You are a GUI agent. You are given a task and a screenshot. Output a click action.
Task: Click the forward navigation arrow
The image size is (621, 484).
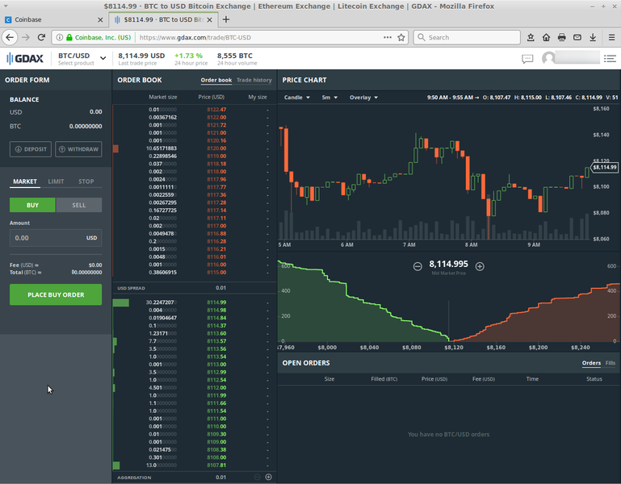(26, 37)
